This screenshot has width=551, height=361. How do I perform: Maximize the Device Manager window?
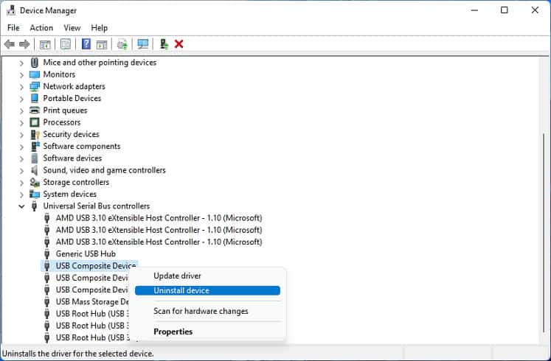505,10
